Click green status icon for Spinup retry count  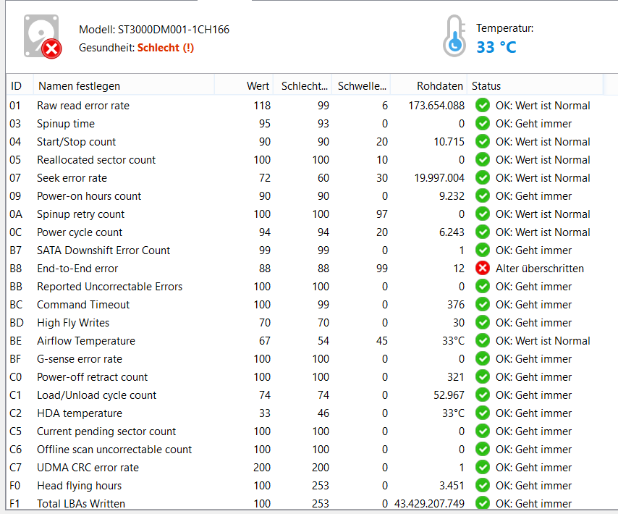[x=483, y=214]
